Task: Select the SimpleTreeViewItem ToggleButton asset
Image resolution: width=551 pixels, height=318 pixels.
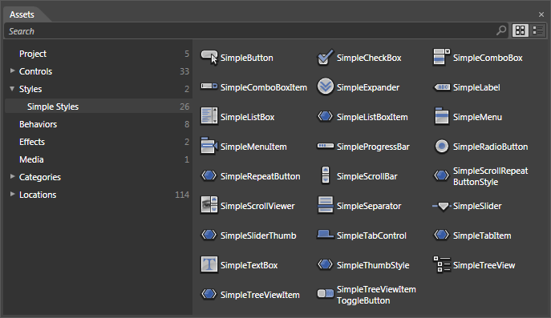Action: point(367,295)
